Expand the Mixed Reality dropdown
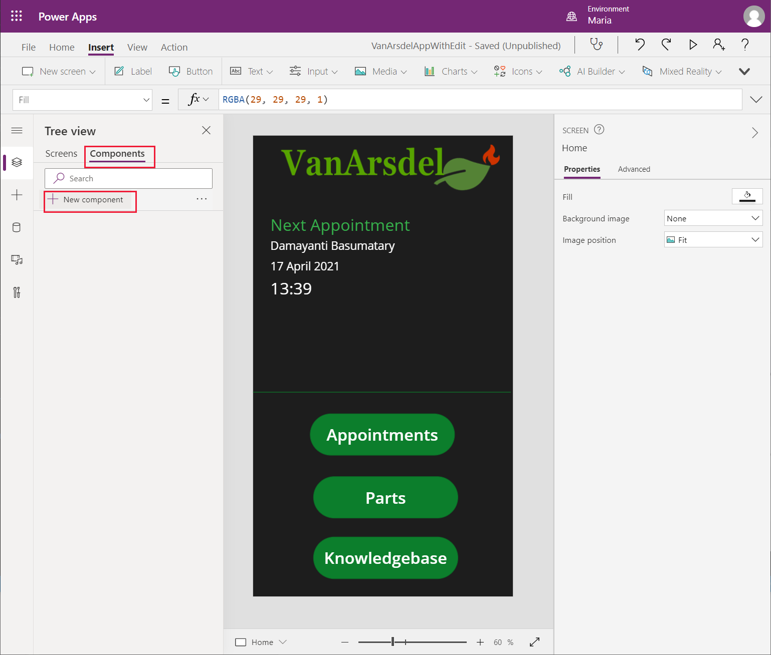This screenshot has width=771, height=655. [x=682, y=71]
